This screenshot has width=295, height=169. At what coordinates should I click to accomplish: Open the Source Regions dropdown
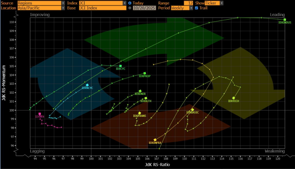point(63,3)
